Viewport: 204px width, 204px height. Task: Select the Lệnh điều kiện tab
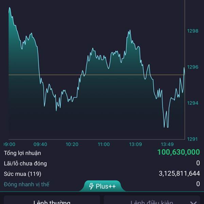(152, 200)
